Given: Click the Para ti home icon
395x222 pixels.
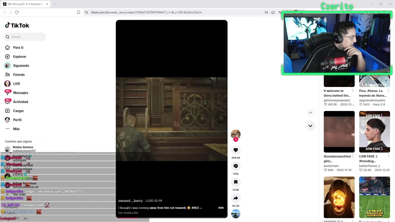Looking at the screenshot, I should [x=7, y=47].
